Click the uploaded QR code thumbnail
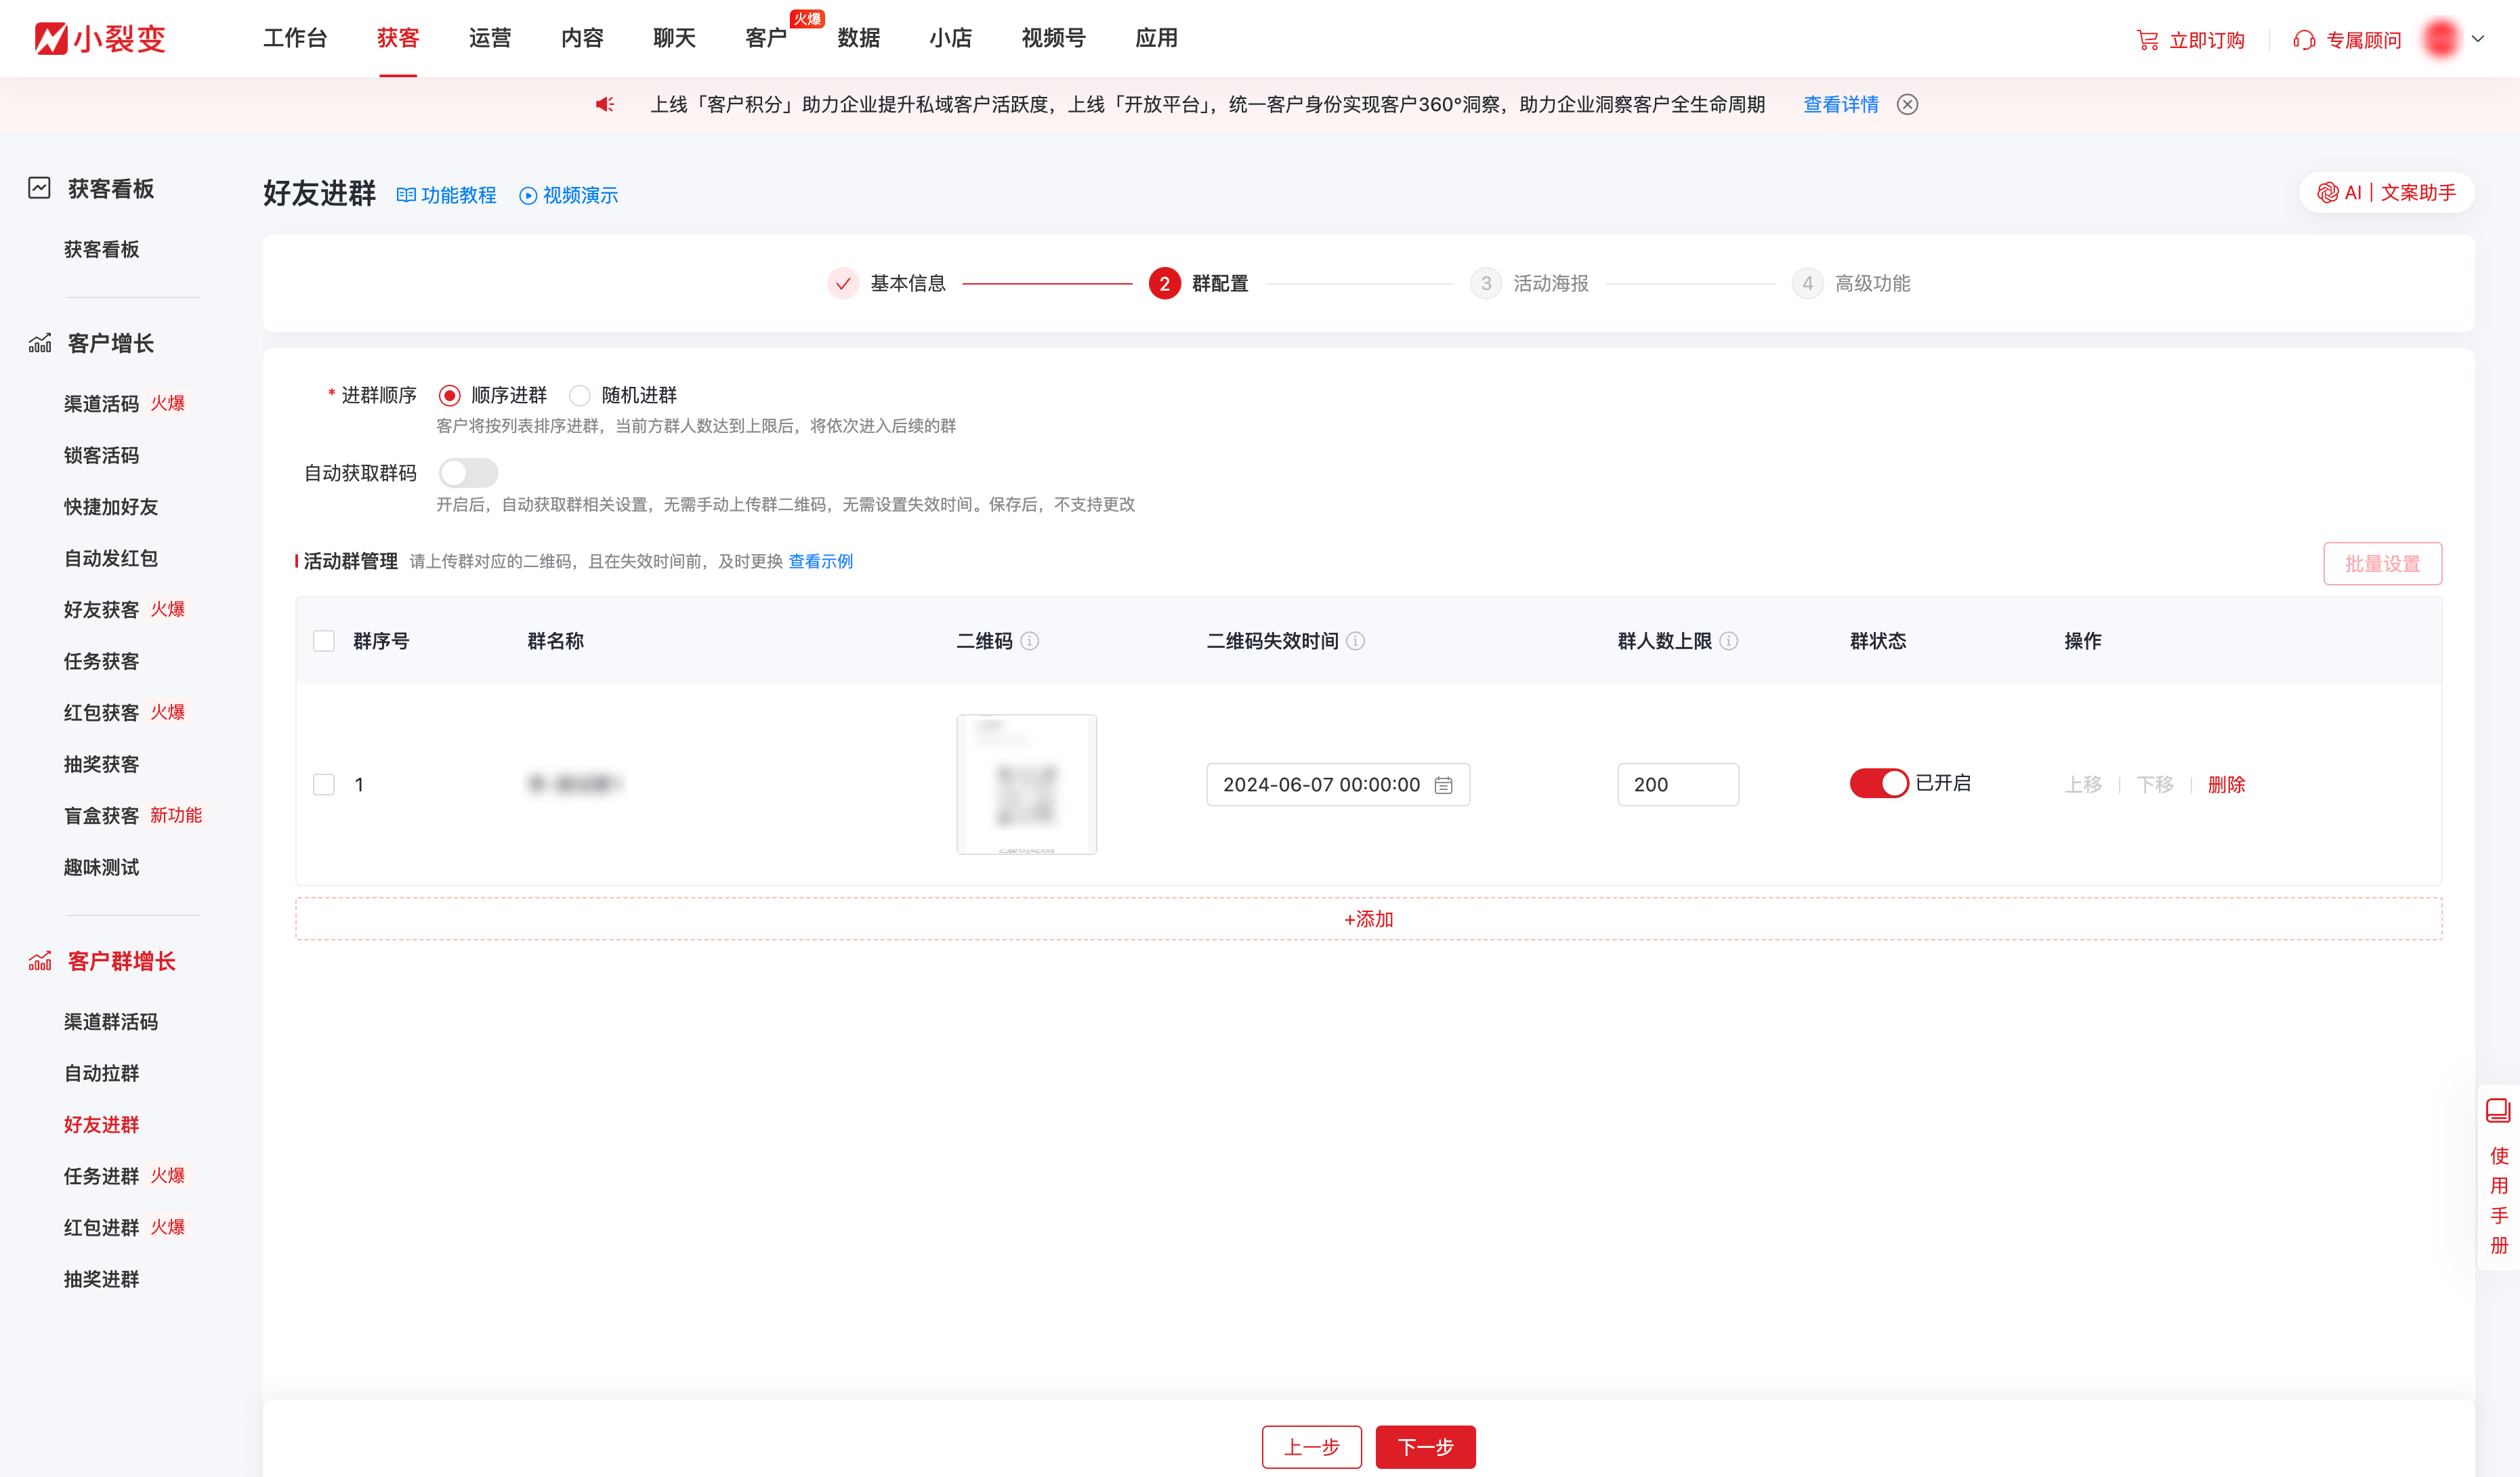This screenshot has height=1477, width=2520. coord(1026,784)
